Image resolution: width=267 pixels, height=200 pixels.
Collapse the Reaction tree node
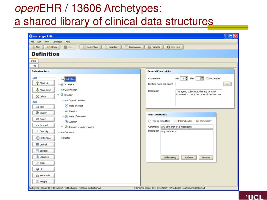click(58, 95)
